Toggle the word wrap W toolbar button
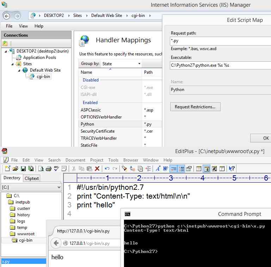Image resolution: width=271 pixels, height=267 pixels. [165, 169]
